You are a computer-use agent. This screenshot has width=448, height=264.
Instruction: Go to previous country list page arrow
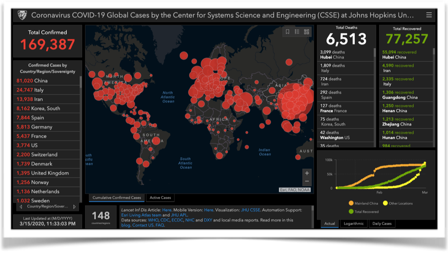pyautogui.click(x=21, y=206)
